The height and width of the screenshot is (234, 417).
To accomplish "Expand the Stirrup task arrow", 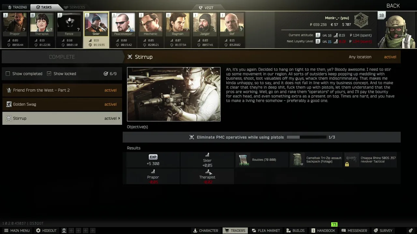I will click(x=119, y=118).
